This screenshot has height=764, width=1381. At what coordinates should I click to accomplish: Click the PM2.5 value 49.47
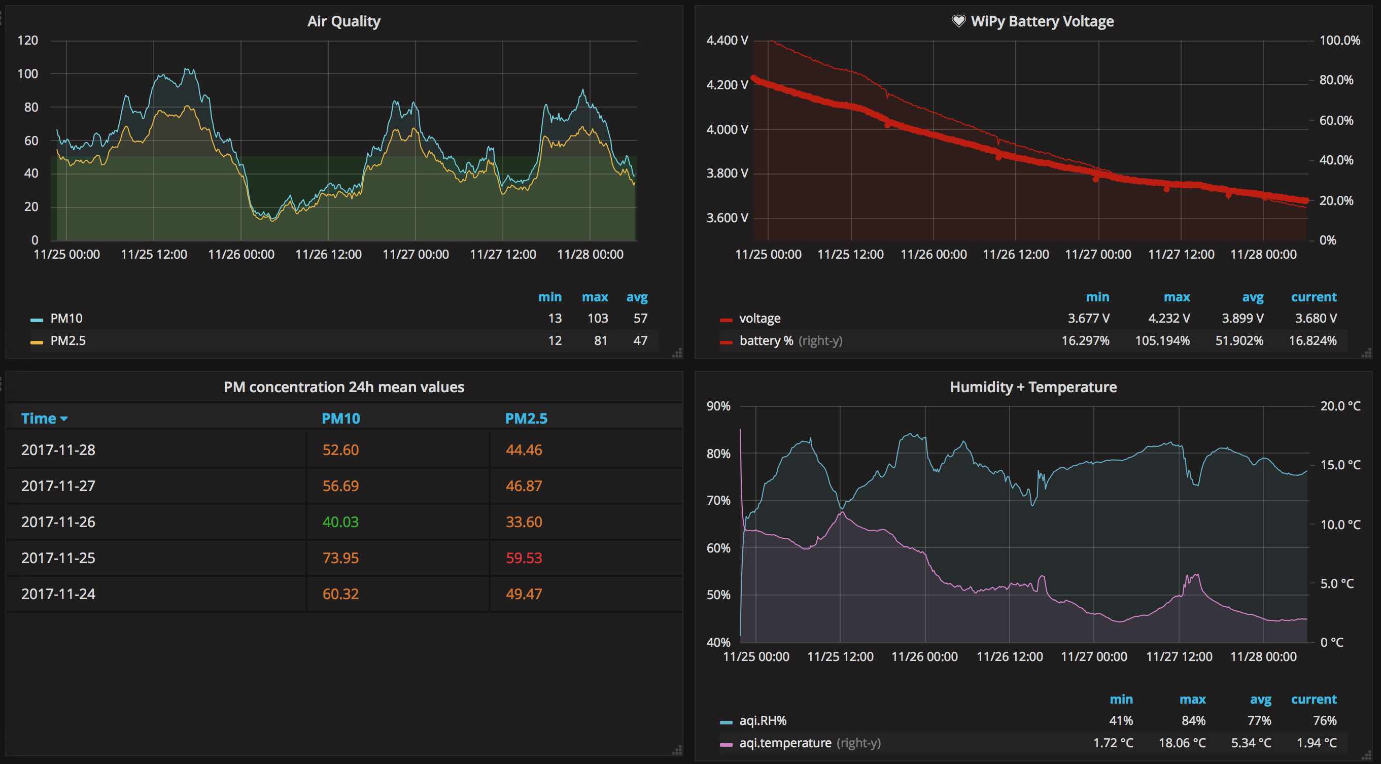point(524,594)
